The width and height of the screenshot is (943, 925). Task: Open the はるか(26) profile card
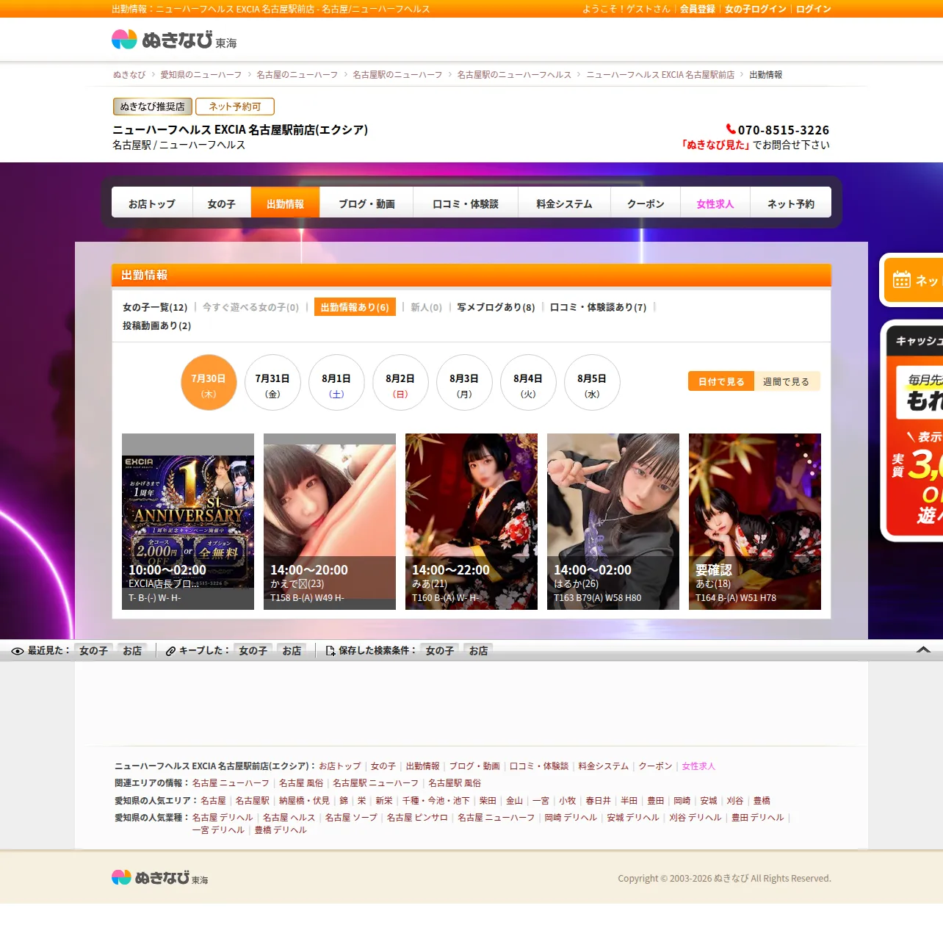(x=613, y=522)
